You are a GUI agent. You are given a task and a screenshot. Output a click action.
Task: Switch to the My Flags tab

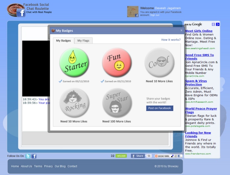[83, 41]
